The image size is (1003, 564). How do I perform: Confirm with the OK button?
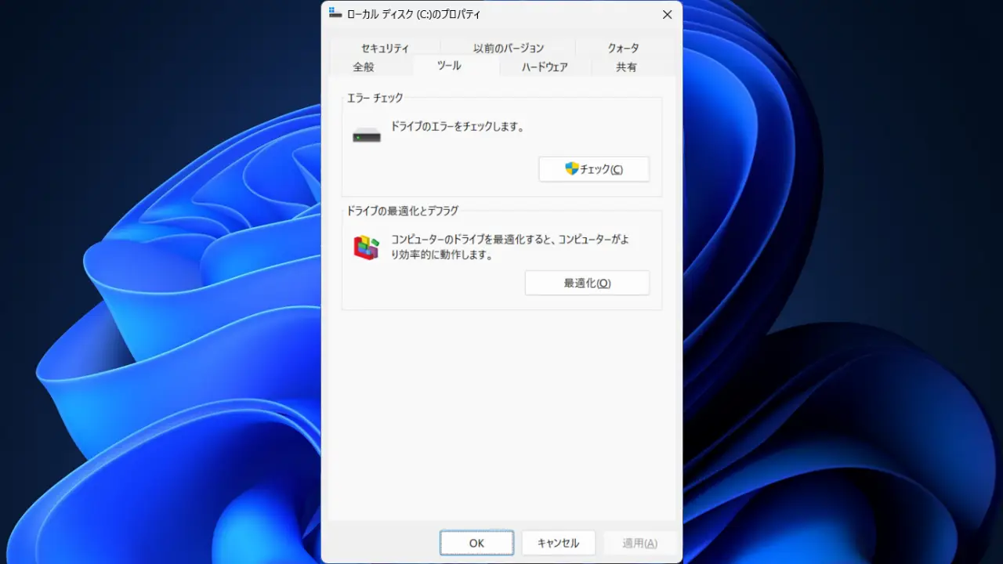click(x=476, y=543)
